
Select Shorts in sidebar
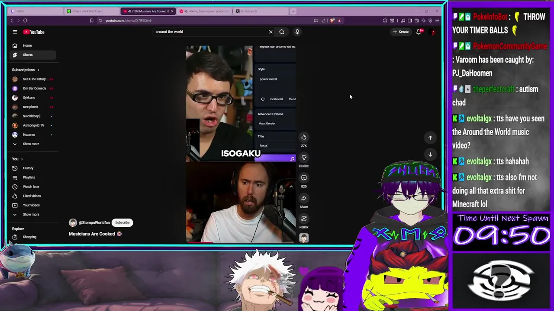(x=32, y=55)
